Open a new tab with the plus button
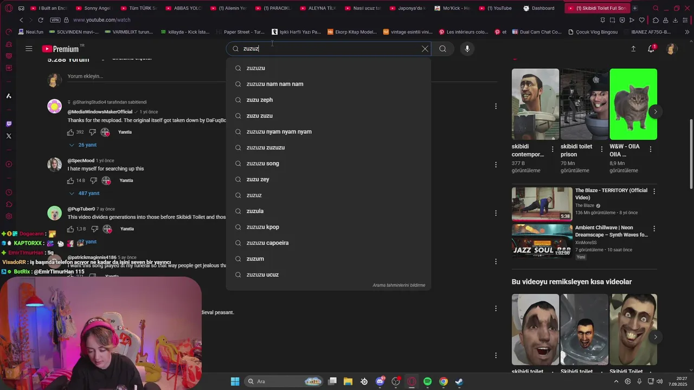 (x=635, y=8)
